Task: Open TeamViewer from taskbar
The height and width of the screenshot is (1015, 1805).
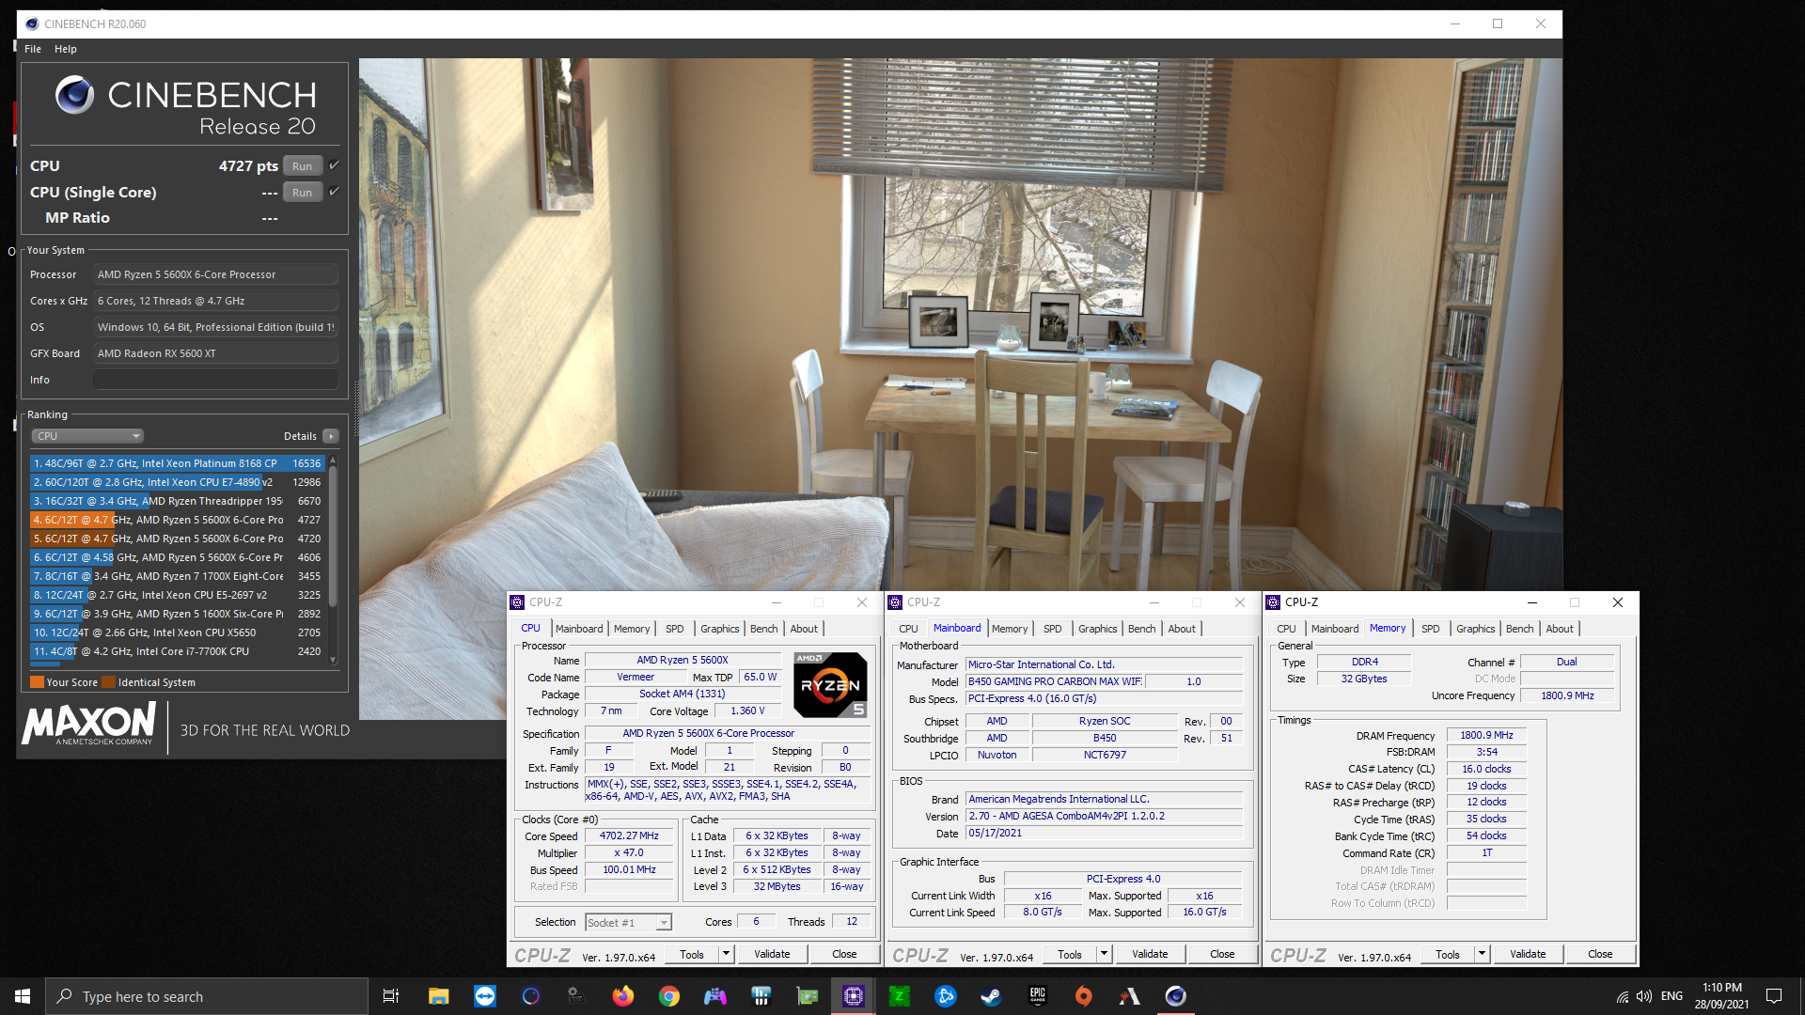Action: (485, 996)
